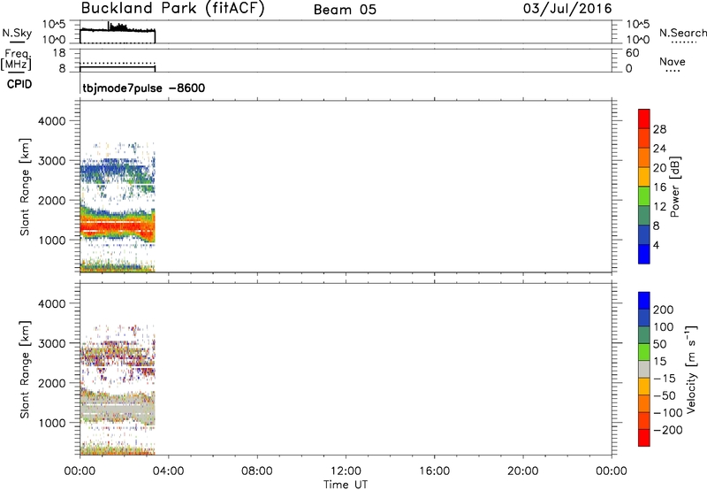This screenshot has width=707, height=490.
Task: Click the 'Beam 05' label
Action: pyautogui.click(x=345, y=10)
